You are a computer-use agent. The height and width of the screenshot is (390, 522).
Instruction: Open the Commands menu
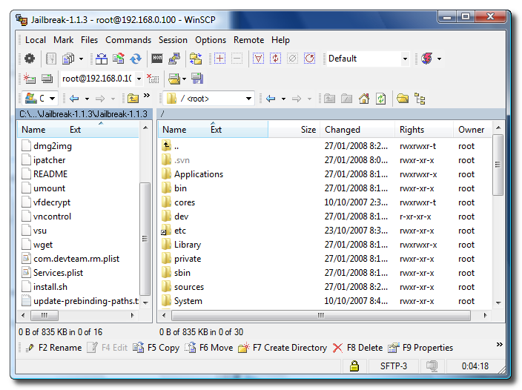point(128,40)
